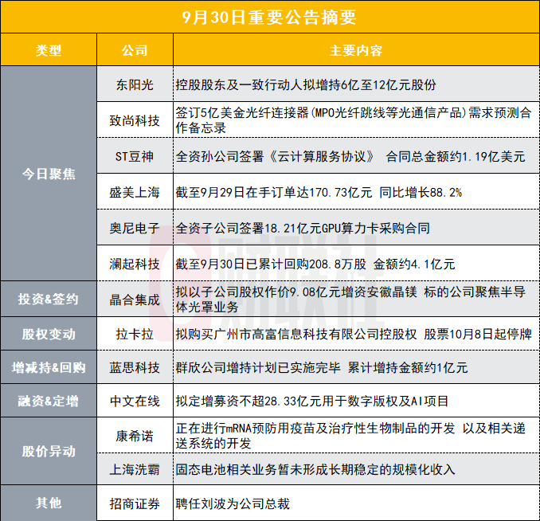
Task: Click the '融资&定增' category cell
Action: pos(49,401)
